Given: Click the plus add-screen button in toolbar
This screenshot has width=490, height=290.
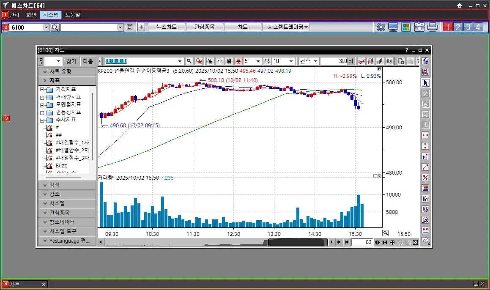Looking at the screenshot, I should [141, 27].
